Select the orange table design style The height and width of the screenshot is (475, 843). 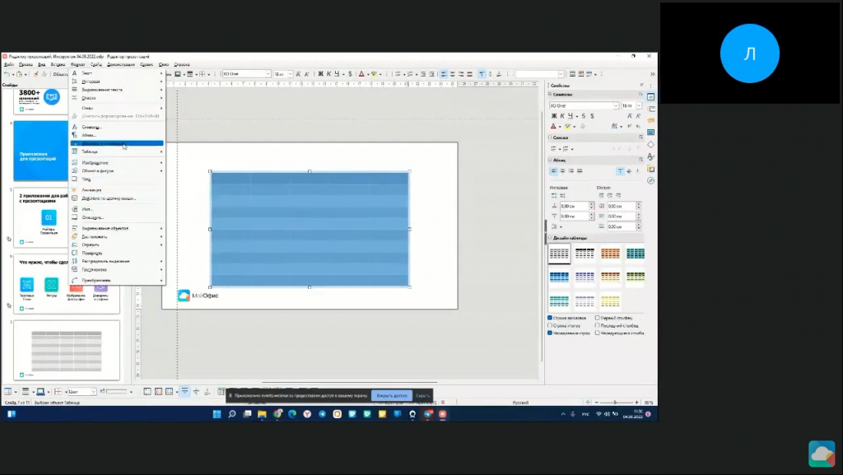[x=610, y=254]
